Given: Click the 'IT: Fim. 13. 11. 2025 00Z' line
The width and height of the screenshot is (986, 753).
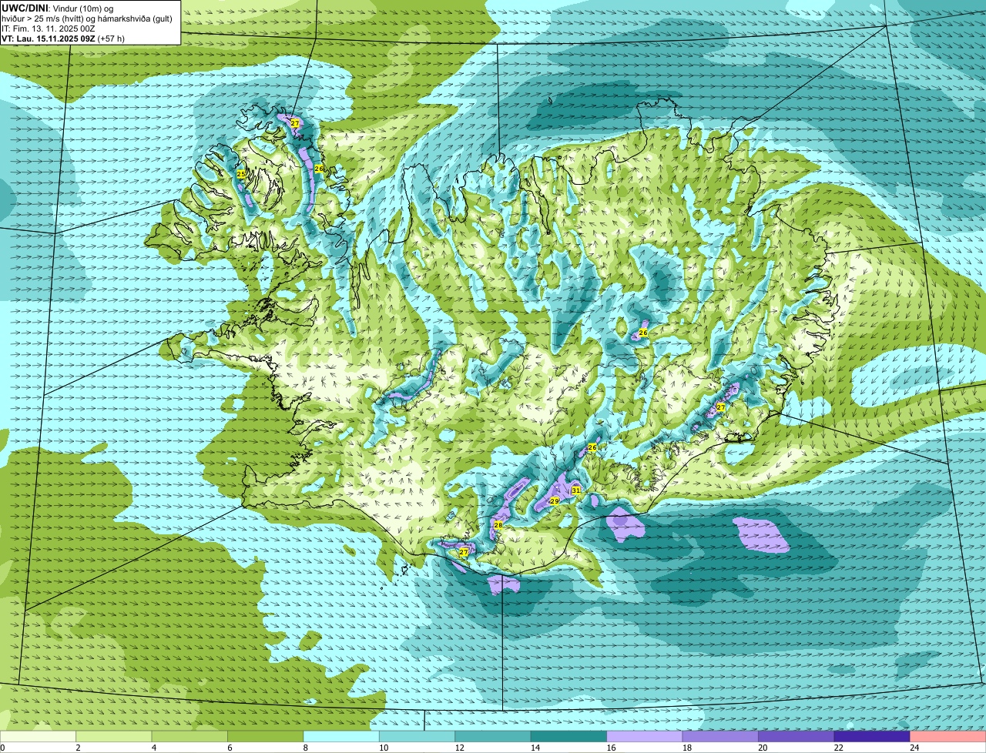Looking at the screenshot, I should coord(49,28).
